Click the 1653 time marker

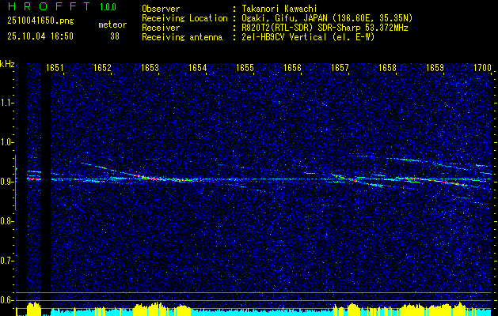point(150,68)
